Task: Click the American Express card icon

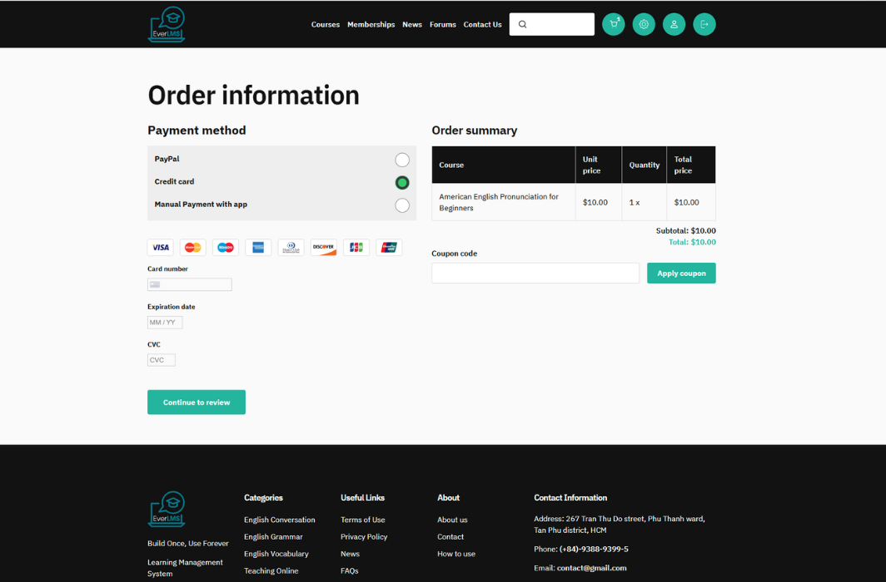Action: click(x=258, y=247)
